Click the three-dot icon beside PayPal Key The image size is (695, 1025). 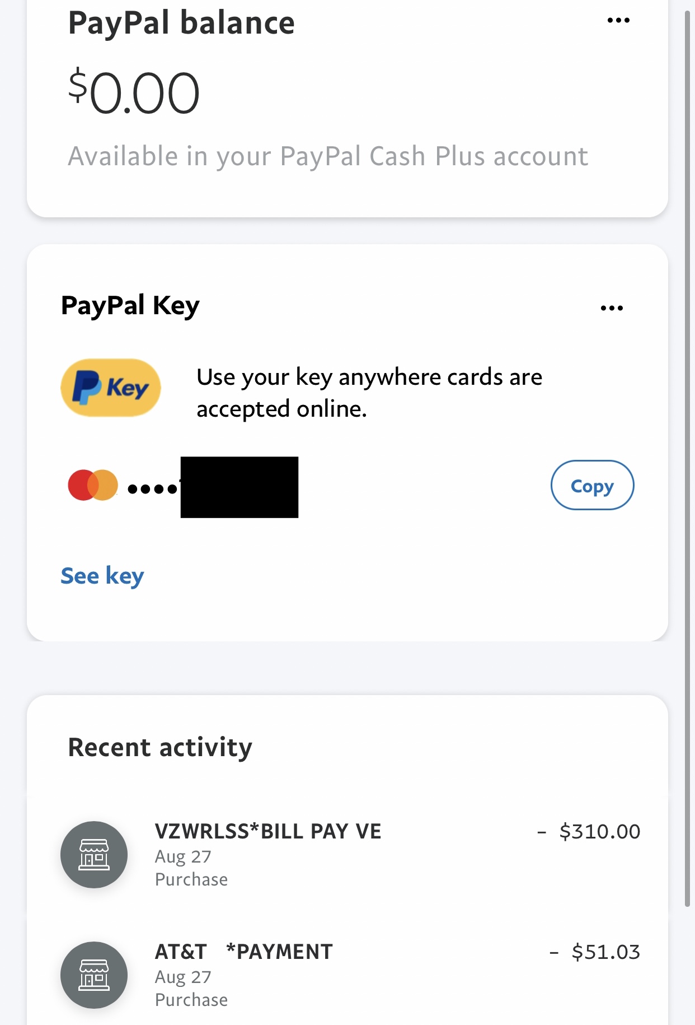pos(613,307)
